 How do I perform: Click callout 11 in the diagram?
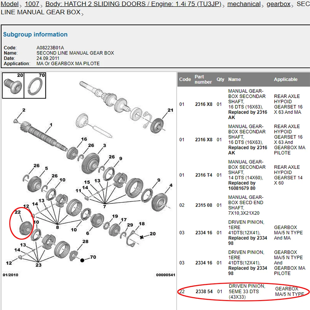click(x=78, y=191)
